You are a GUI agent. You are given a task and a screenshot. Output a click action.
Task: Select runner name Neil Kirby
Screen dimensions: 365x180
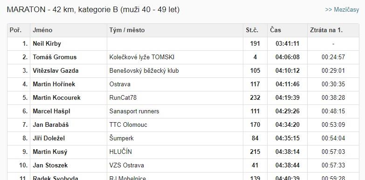(47, 44)
